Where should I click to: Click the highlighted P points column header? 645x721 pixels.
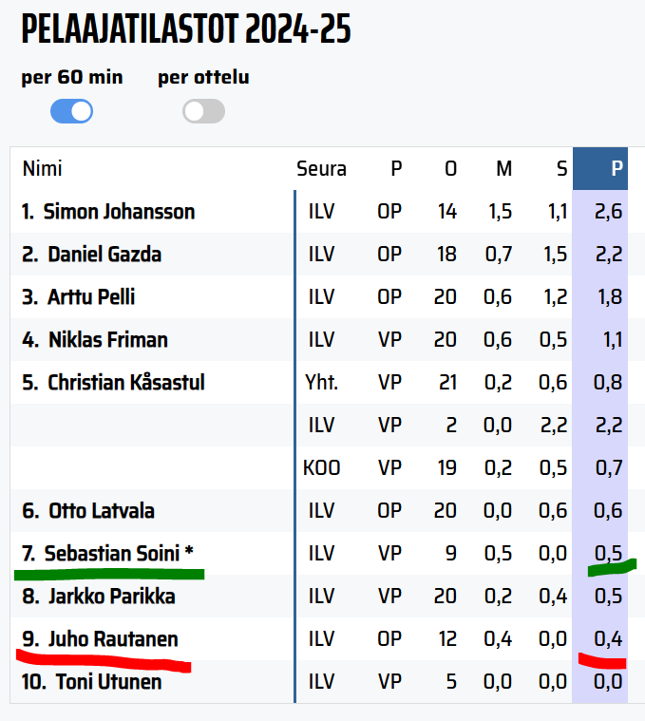617,169
